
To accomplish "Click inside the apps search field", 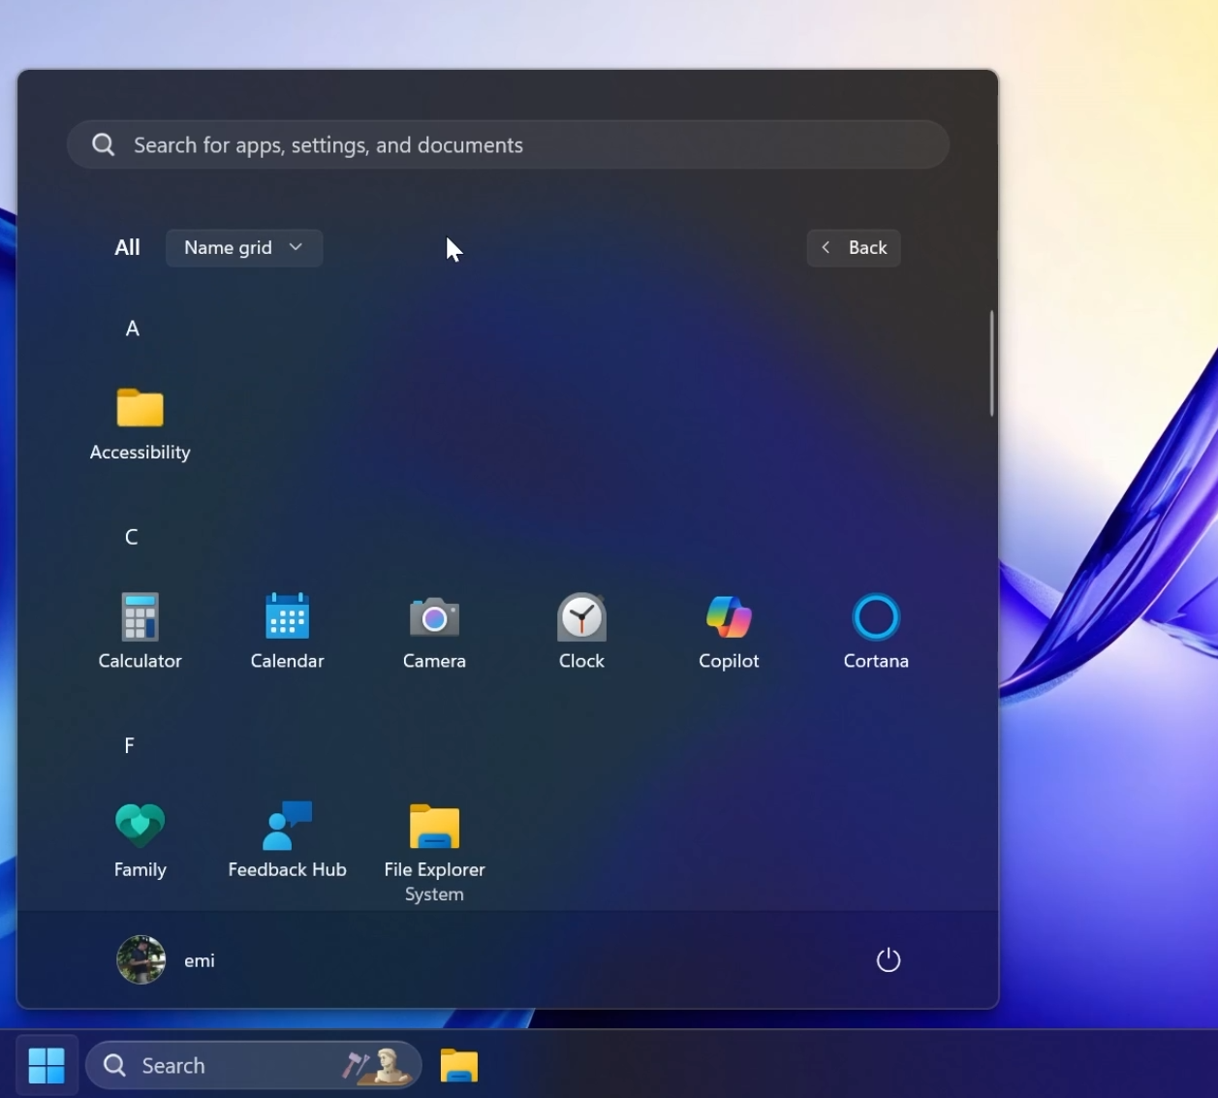I will click(x=509, y=144).
